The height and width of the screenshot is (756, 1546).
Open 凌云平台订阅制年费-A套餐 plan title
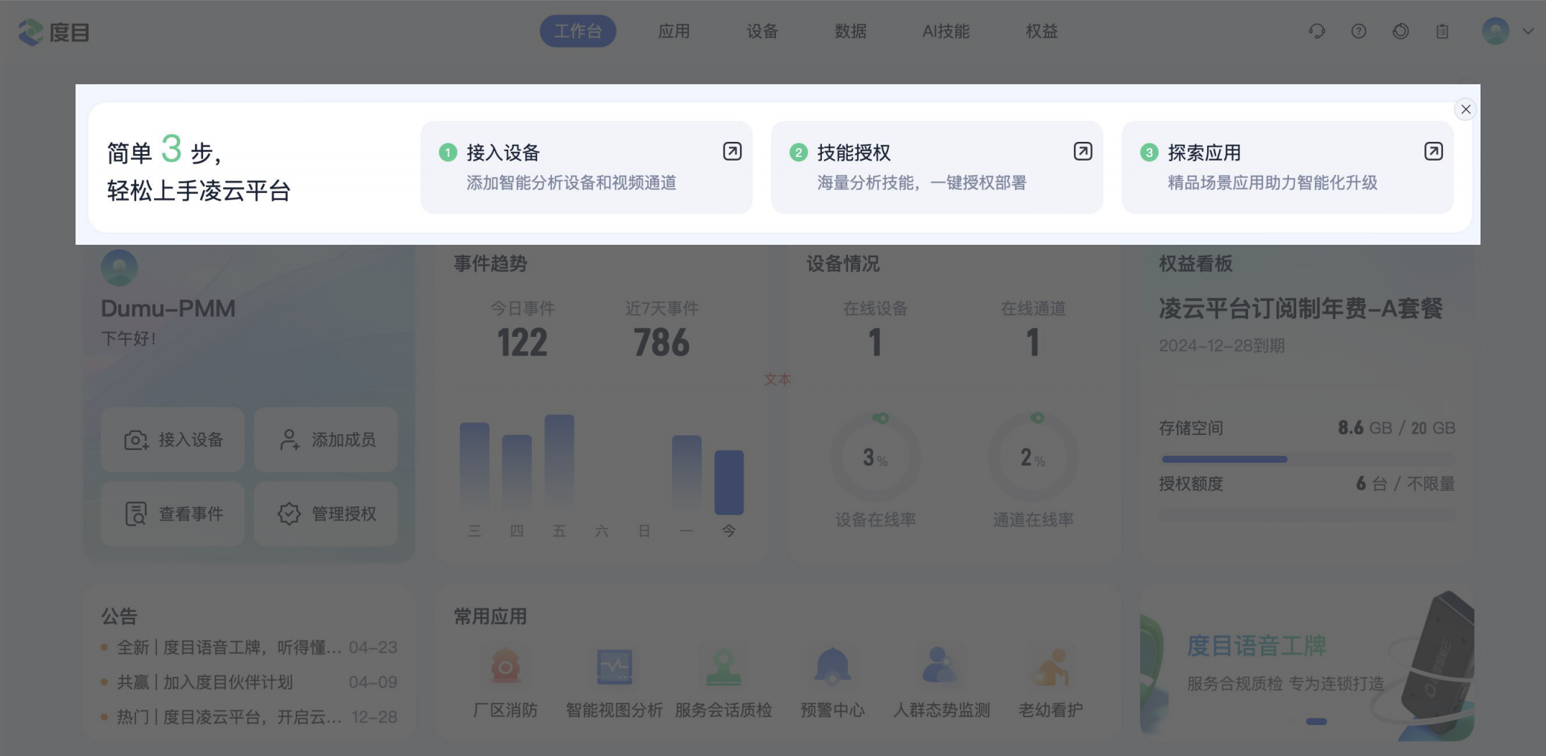click(1301, 309)
